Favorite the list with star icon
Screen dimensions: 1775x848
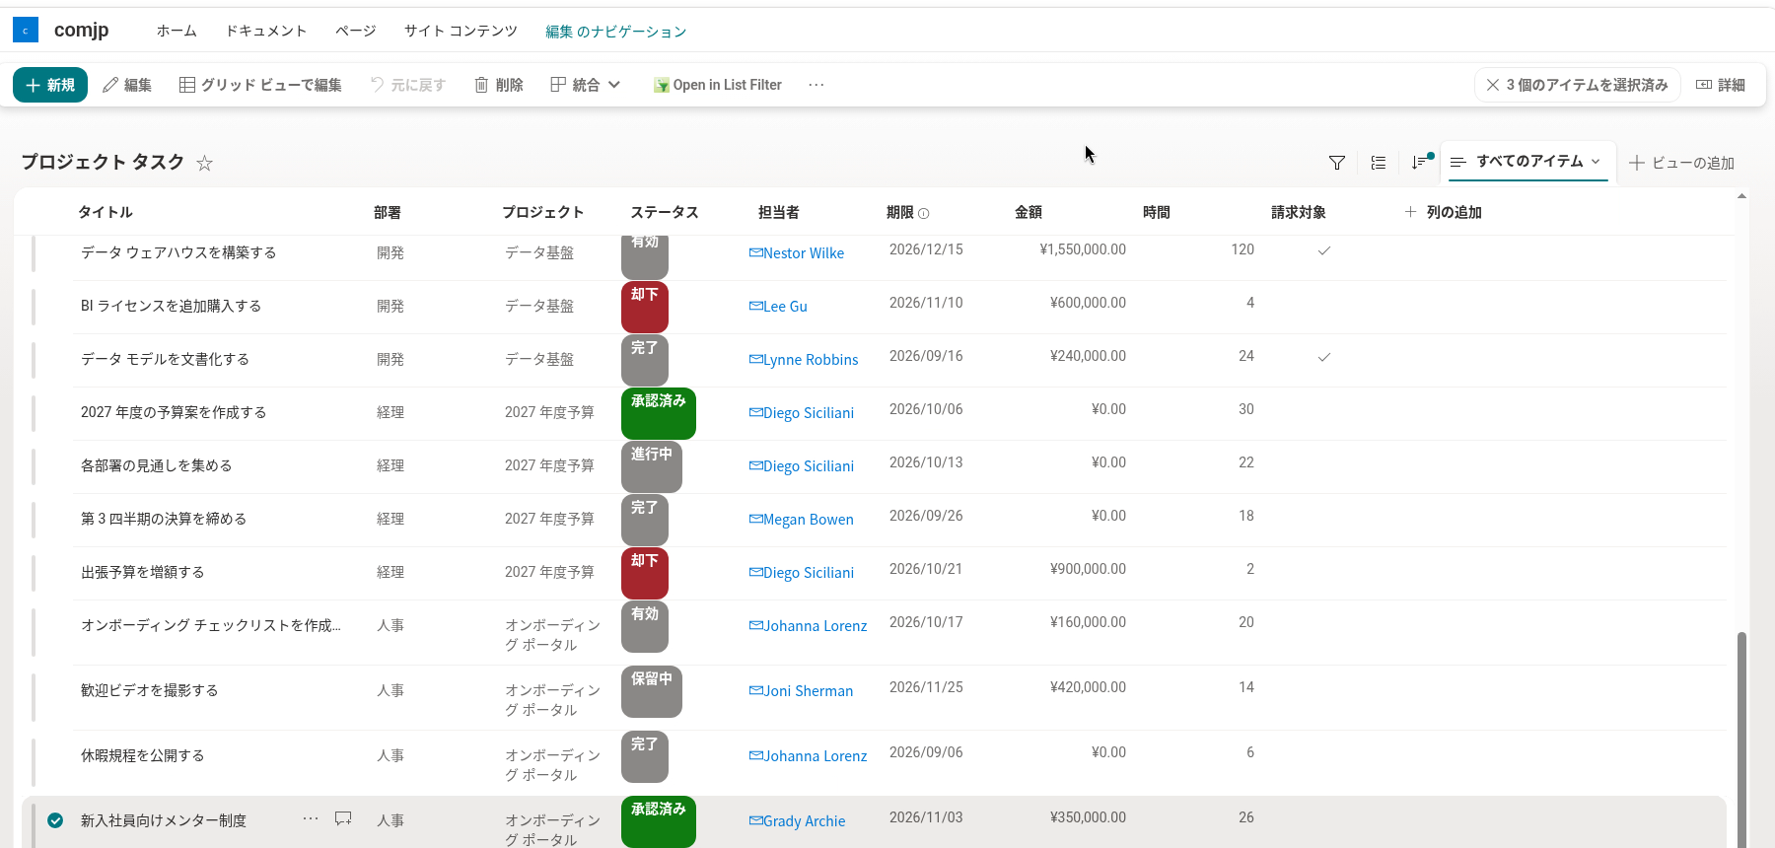pos(204,163)
